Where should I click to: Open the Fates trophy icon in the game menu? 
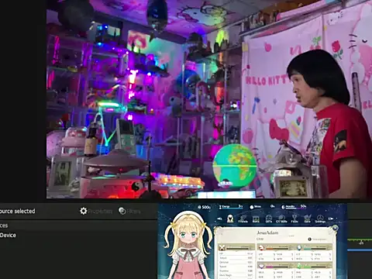pyautogui.click(x=294, y=219)
